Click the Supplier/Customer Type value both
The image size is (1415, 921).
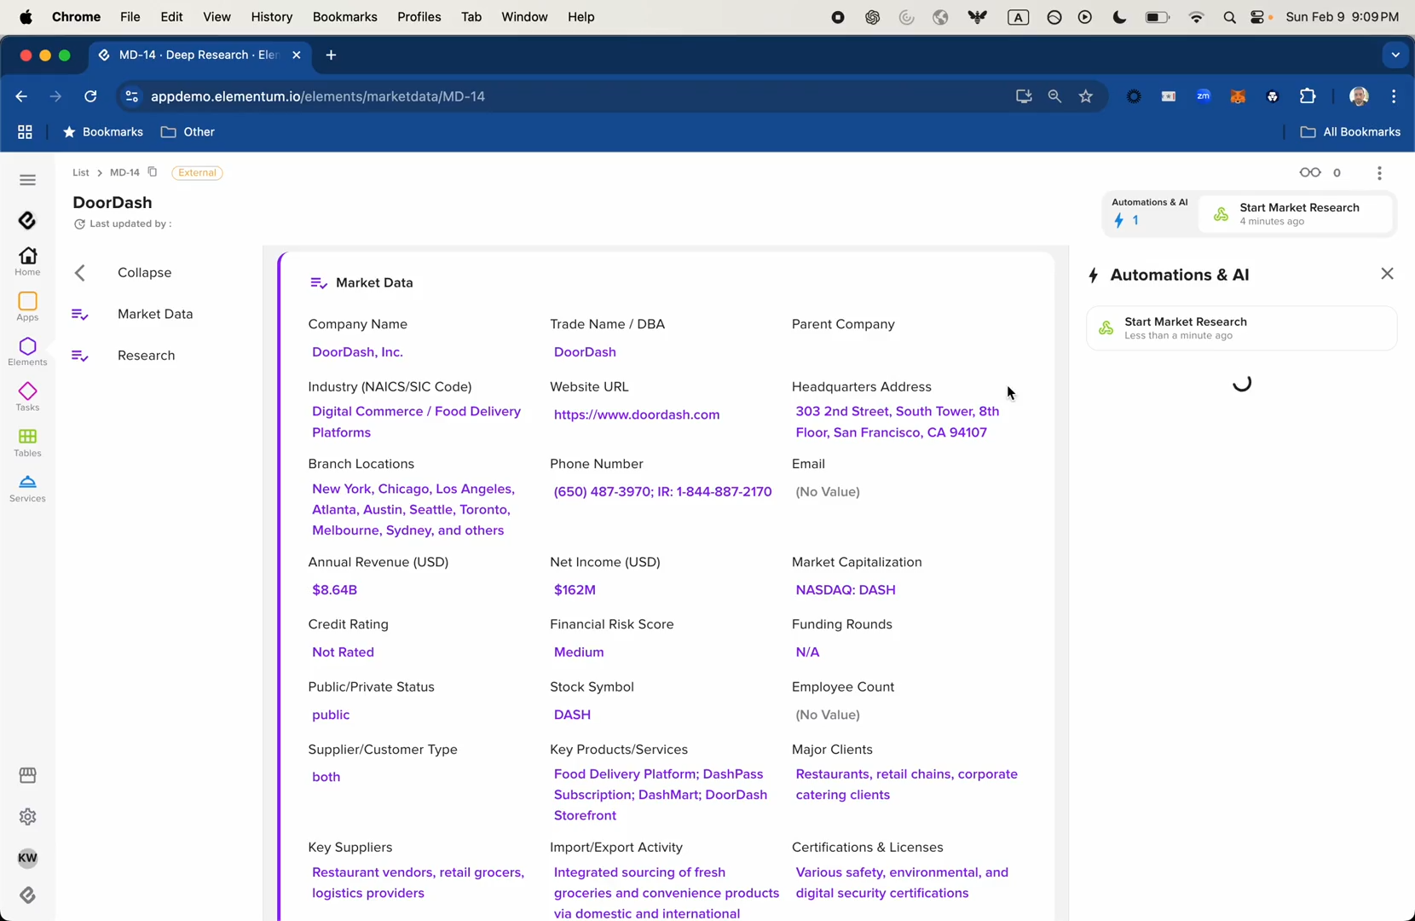[x=326, y=777]
